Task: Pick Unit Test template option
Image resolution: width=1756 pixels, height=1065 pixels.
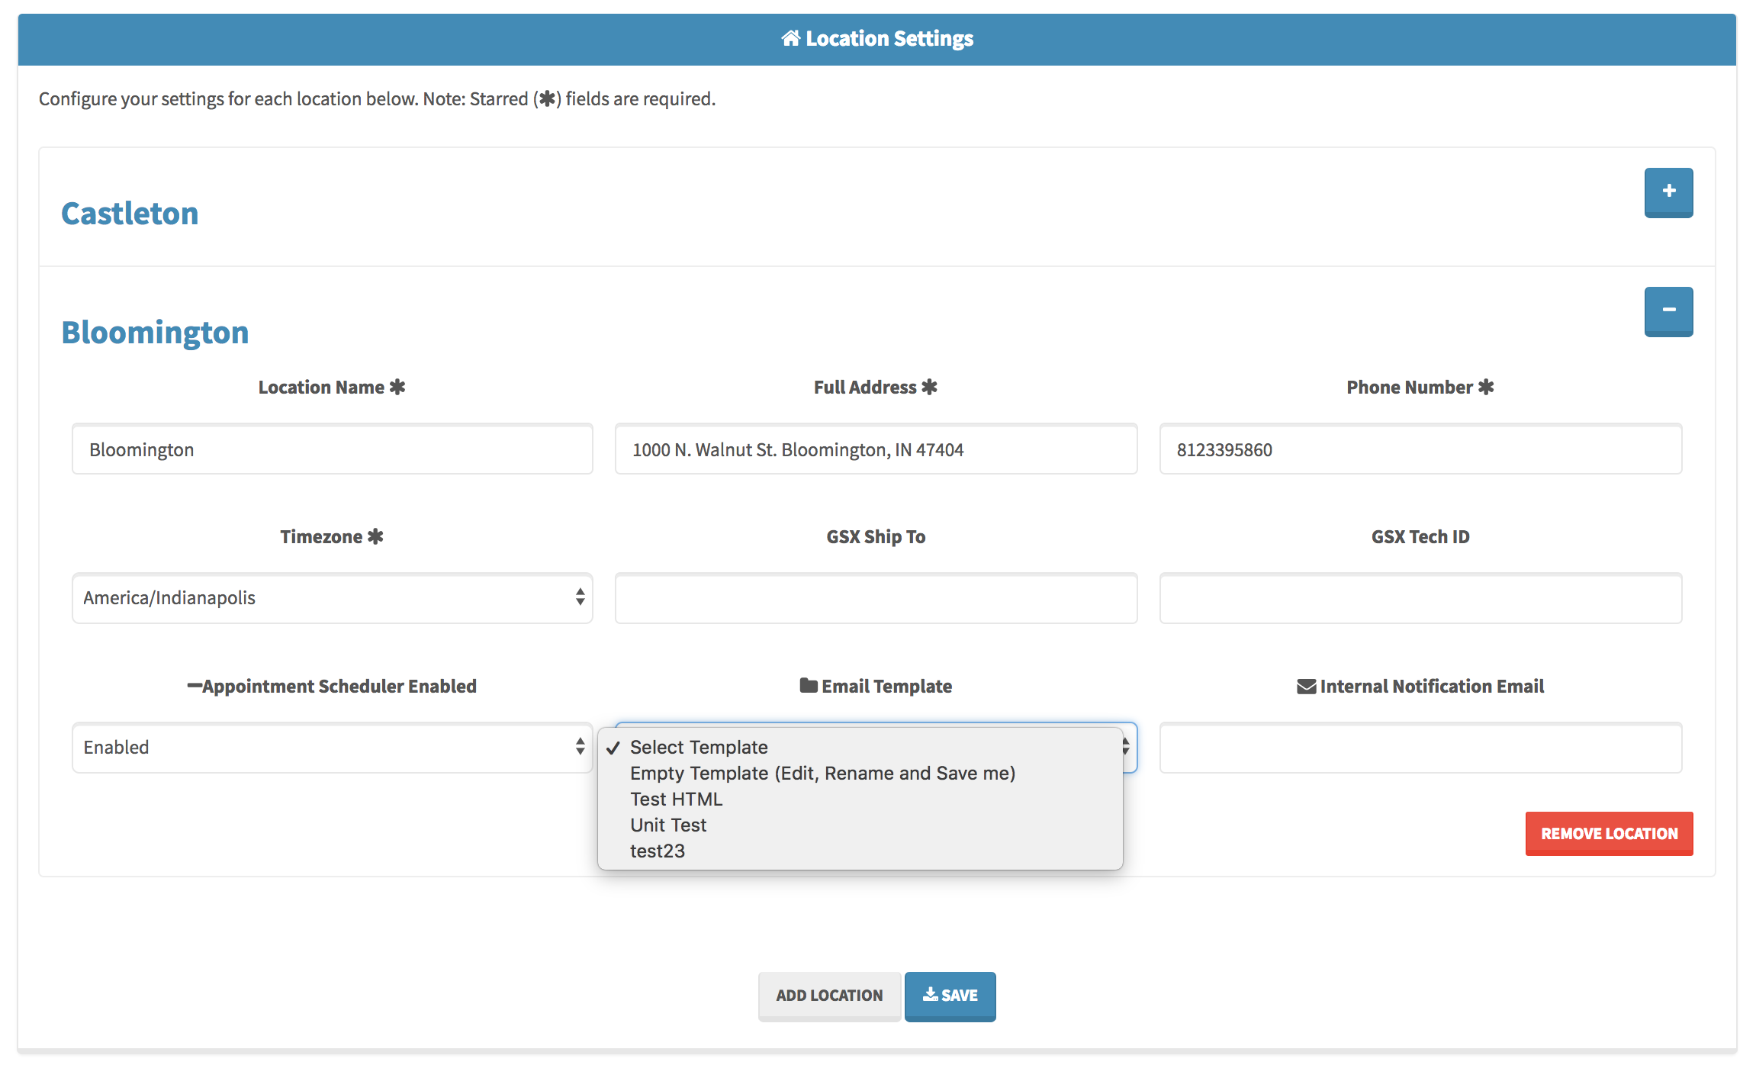Action: pyautogui.click(x=668, y=825)
